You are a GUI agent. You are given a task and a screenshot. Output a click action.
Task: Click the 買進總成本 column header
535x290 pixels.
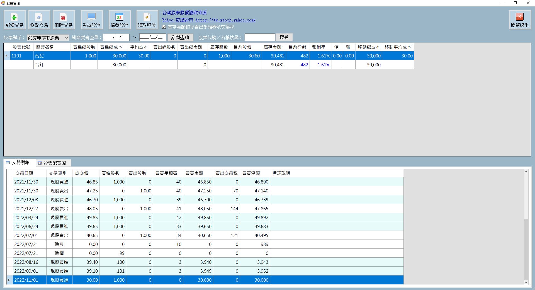pyautogui.click(x=113, y=47)
